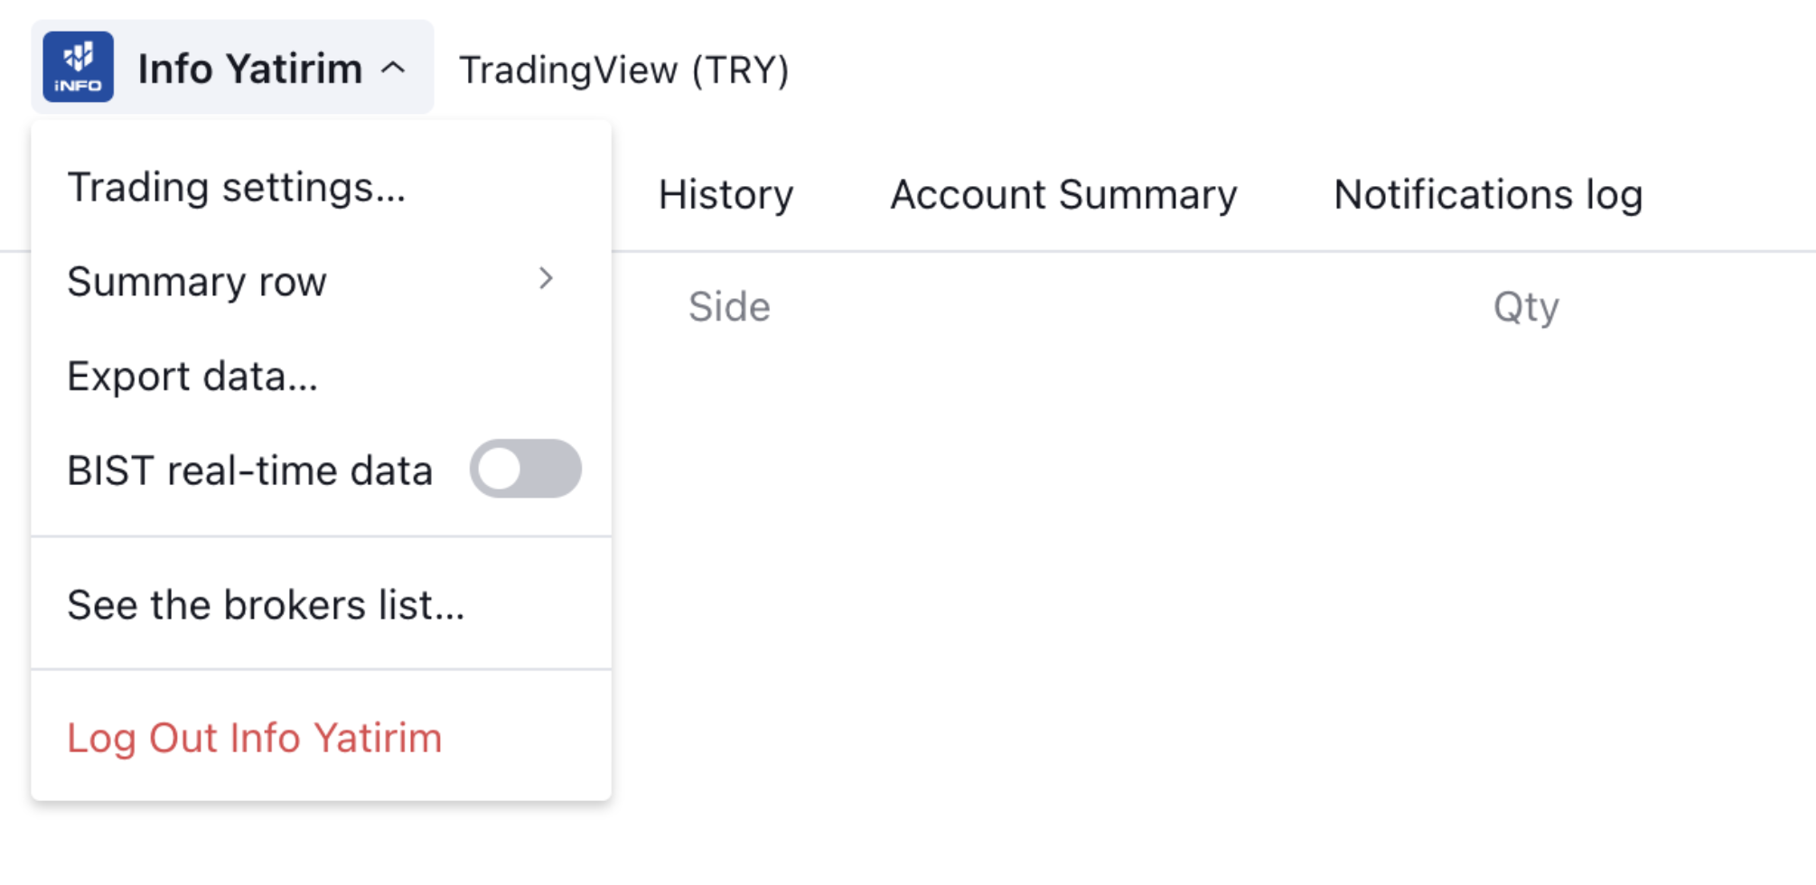Sort by the Qty column header
The width and height of the screenshot is (1816, 885).
click(1525, 307)
